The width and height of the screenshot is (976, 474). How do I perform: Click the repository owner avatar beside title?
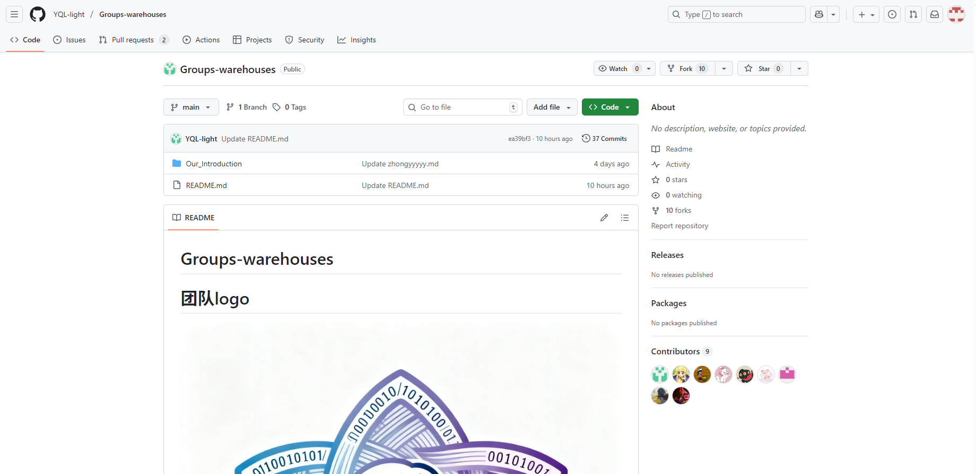click(x=170, y=69)
